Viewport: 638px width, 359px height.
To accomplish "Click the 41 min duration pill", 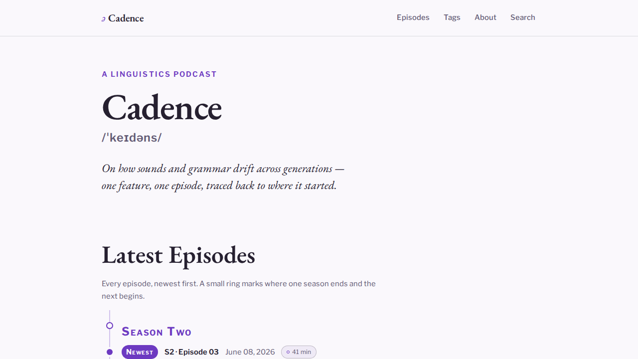I will (299, 352).
